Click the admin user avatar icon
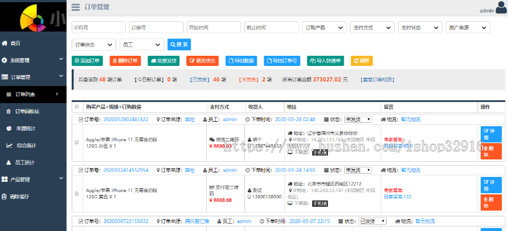508x231 pixels. pos(501,7)
